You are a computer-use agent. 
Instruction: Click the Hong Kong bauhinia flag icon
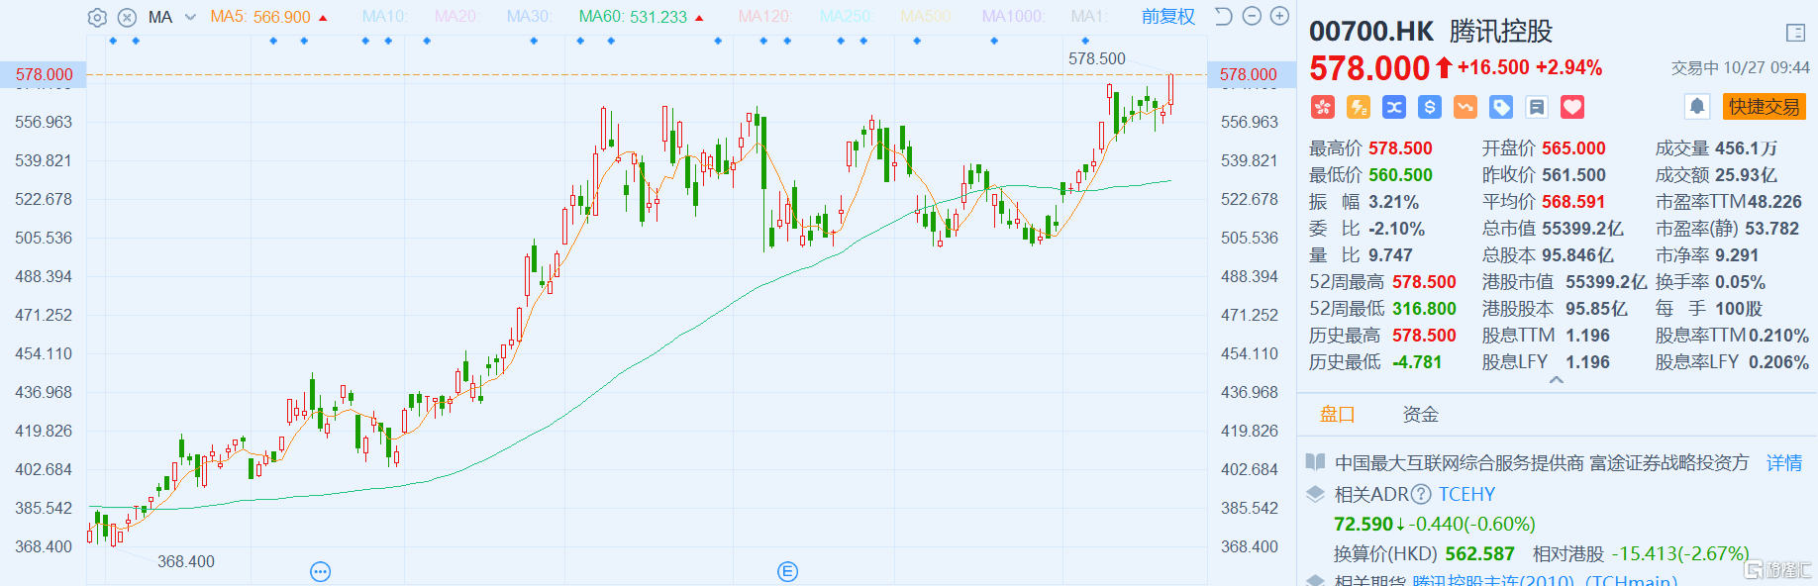pyautogui.click(x=1323, y=107)
